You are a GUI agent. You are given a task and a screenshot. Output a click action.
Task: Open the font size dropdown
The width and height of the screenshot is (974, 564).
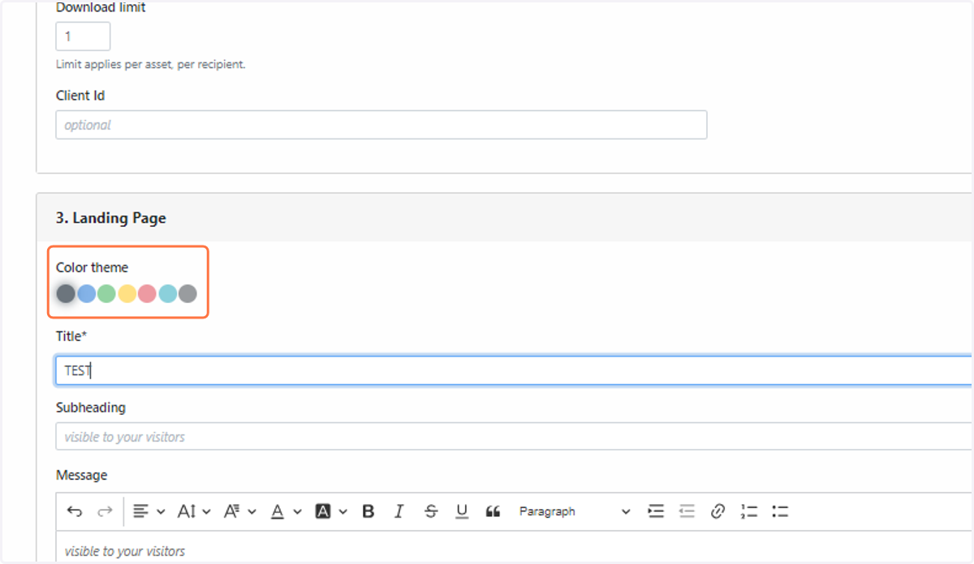click(x=194, y=511)
